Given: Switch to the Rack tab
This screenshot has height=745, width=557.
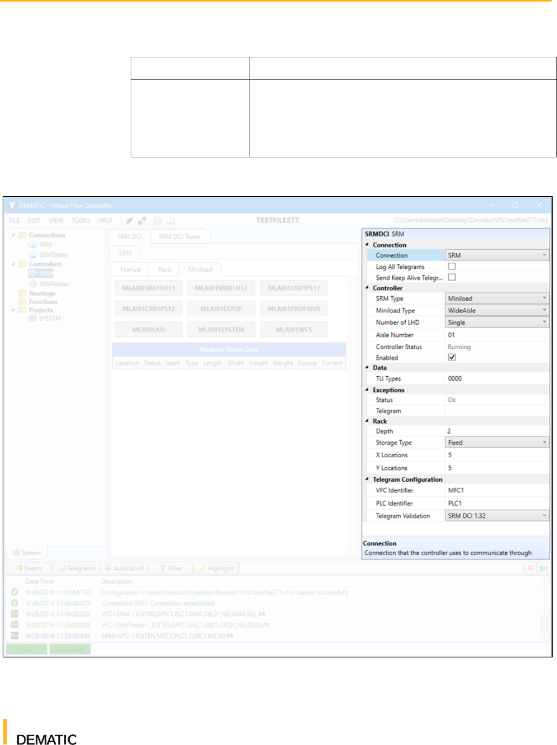Looking at the screenshot, I should point(165,269).
